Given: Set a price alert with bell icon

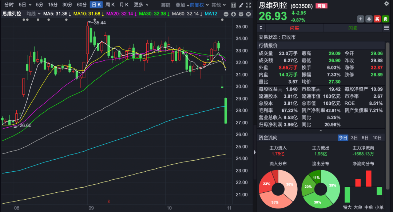Looking at the screenshot, I should pyautogui.click(x=369, y=19).
